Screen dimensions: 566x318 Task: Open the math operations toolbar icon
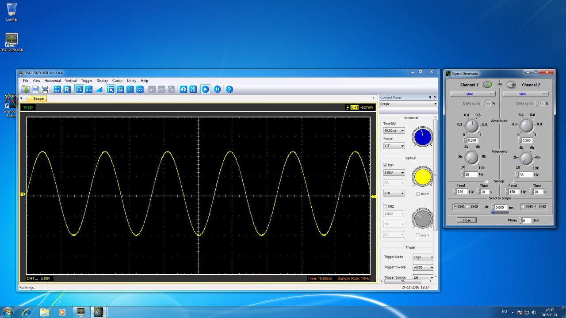(x=57, y=89)
